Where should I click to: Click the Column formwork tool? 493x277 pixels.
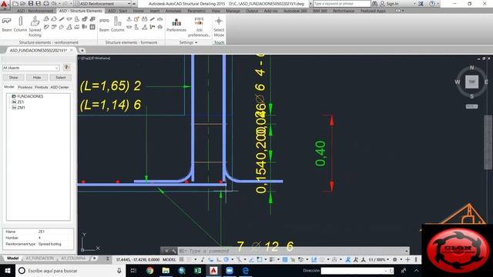click(118, 25)
